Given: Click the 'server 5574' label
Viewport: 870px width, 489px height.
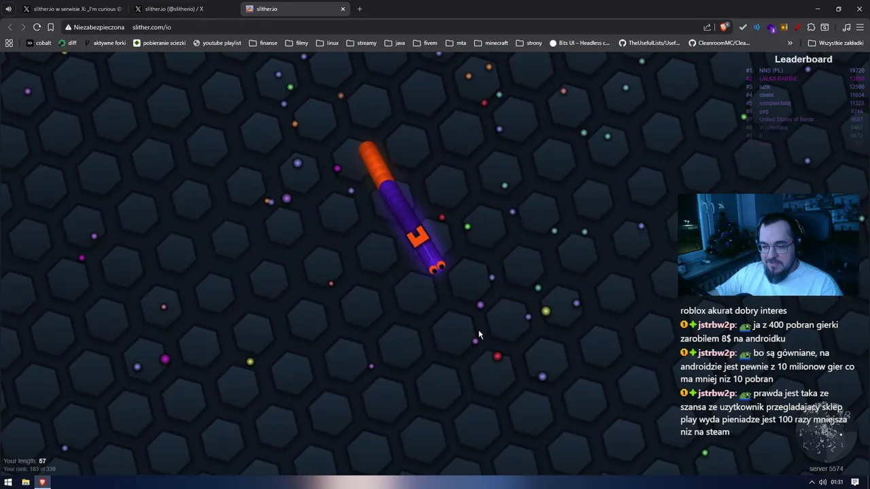Looking at the screenshot, I should point(826,469).
